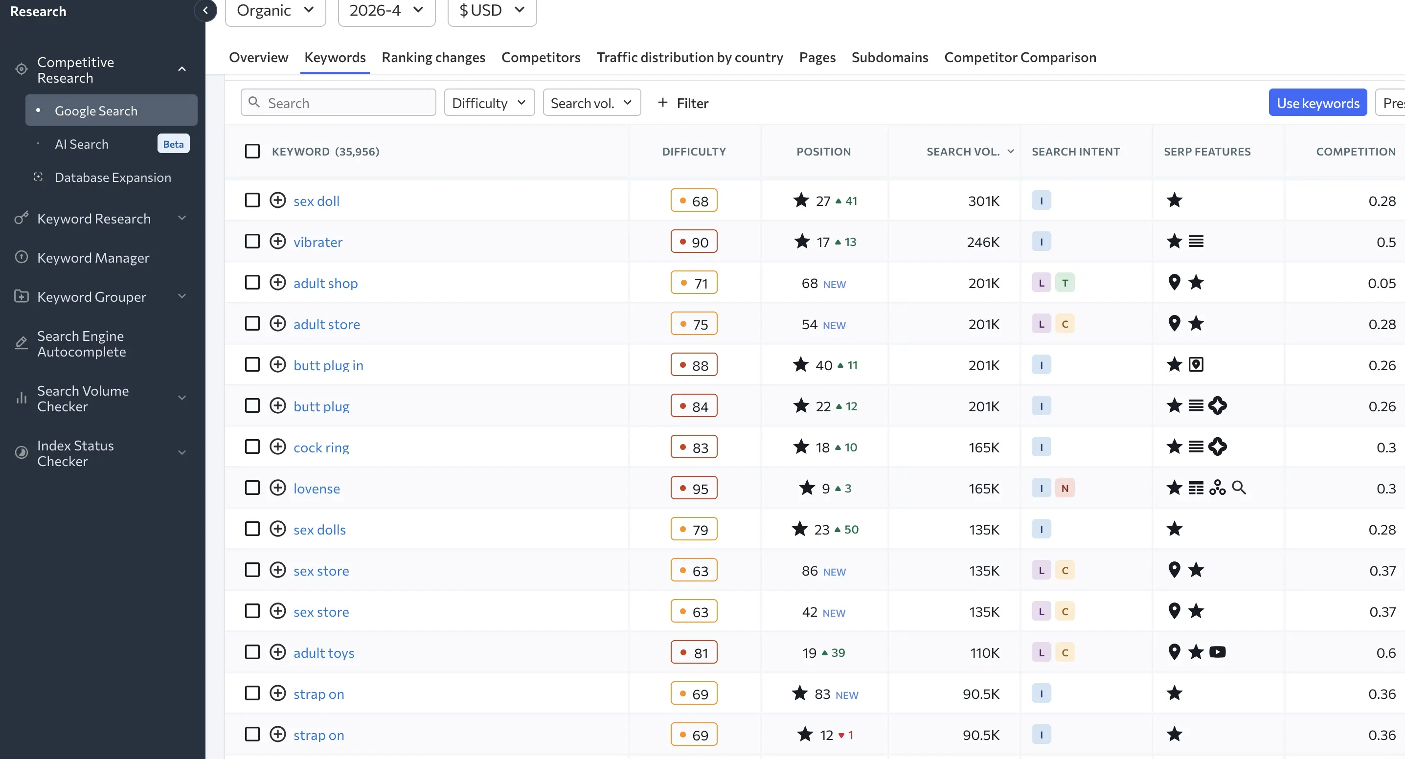Open the 'adult shop' keyword link
This screenshot has height=759, width=1405.
(325, 283)
